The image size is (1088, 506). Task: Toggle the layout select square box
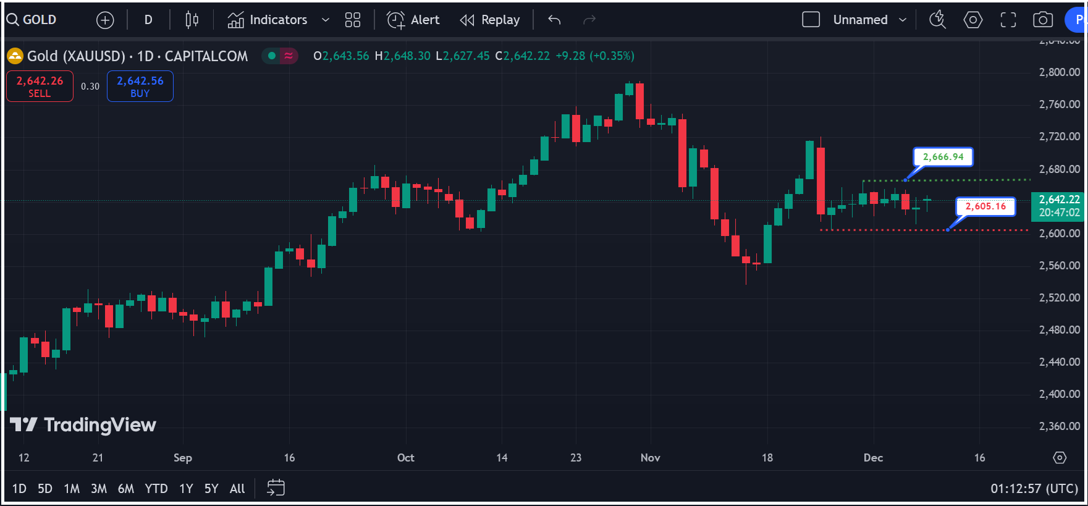coord(811,20)
